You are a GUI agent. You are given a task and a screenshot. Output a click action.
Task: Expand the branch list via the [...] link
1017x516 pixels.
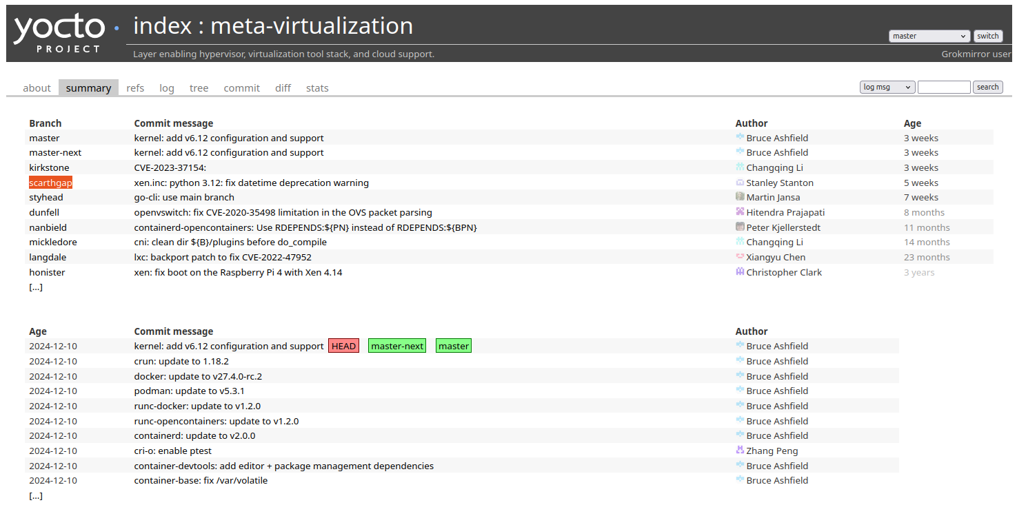[x=35, y=287]
